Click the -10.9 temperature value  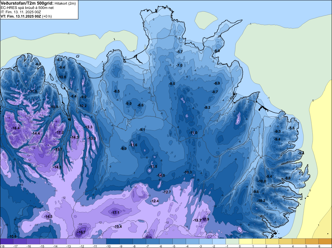tap(54, 107)
